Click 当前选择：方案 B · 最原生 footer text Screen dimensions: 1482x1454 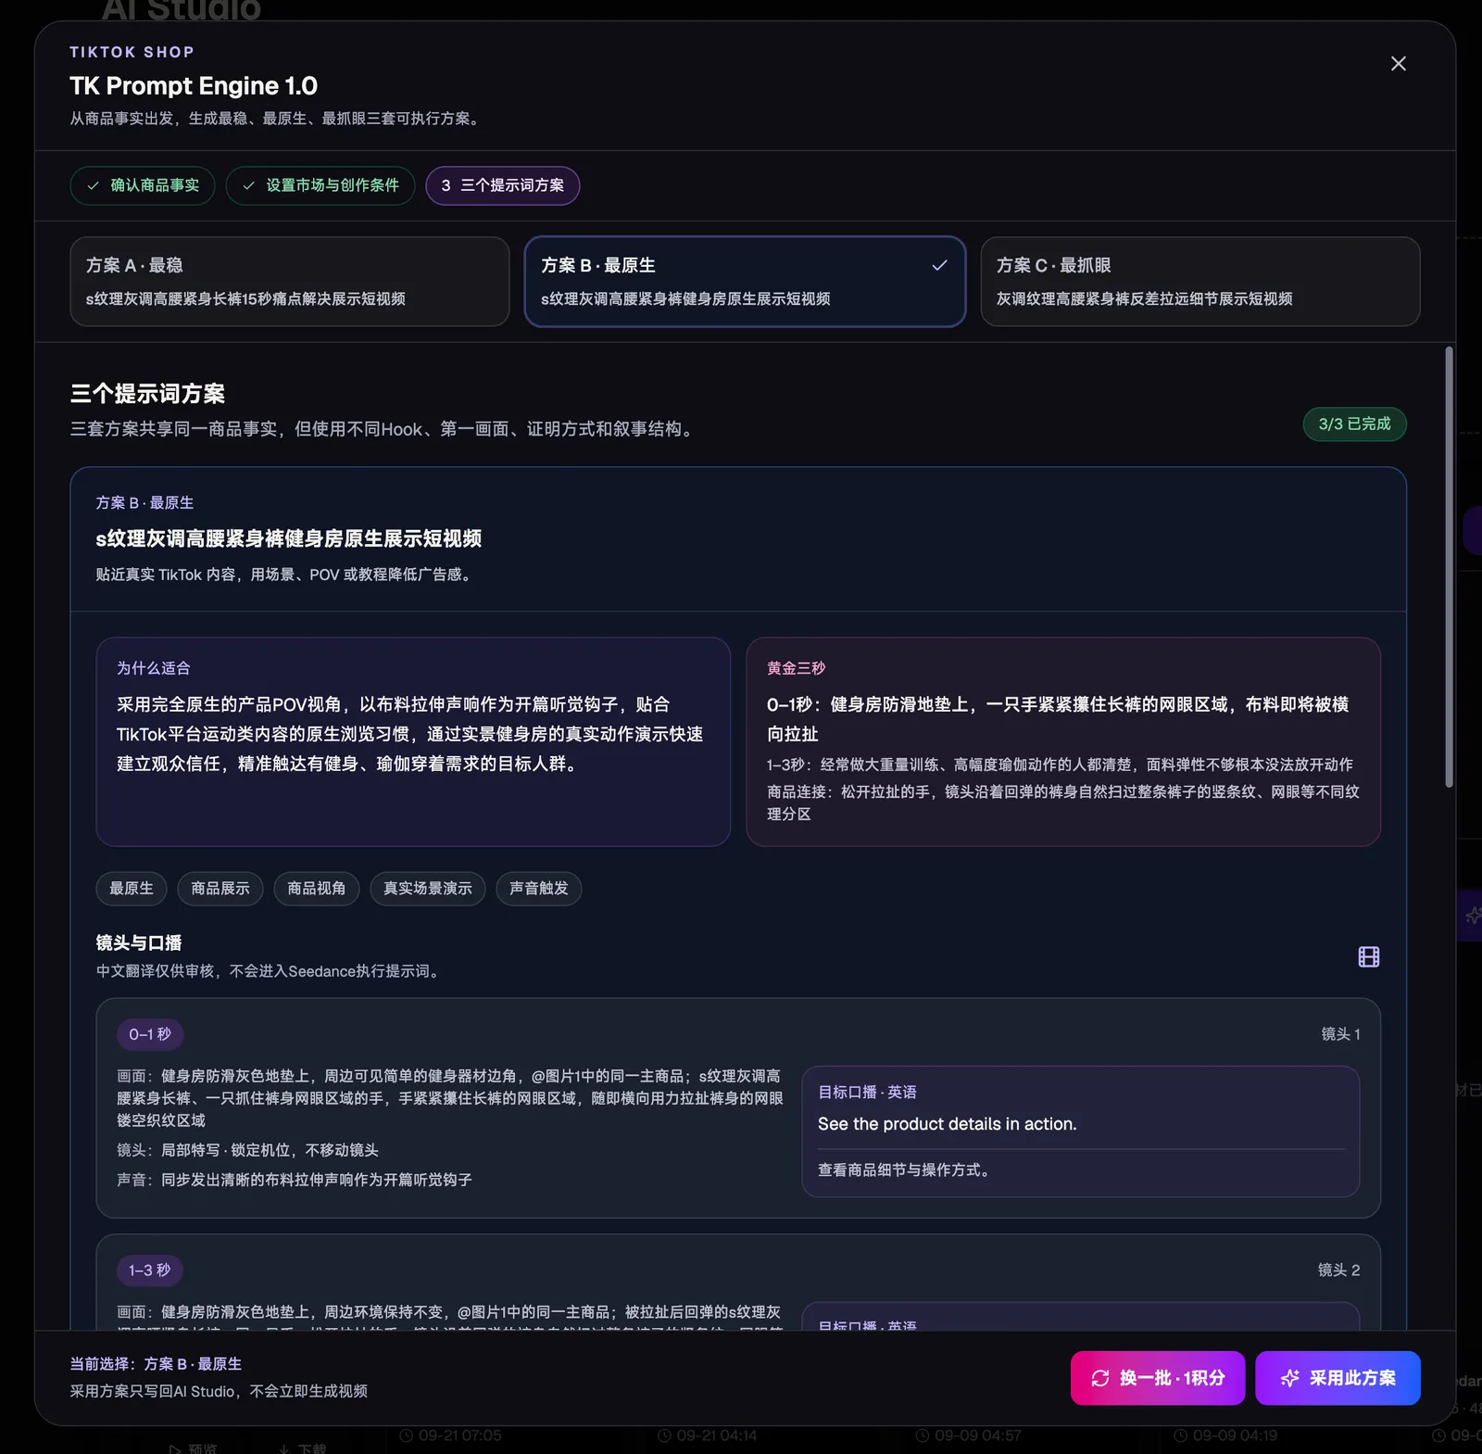pos(156,1364)
